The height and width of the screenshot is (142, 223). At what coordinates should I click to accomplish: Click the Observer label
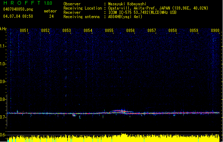pyautogui.click(x=72, y=4)
